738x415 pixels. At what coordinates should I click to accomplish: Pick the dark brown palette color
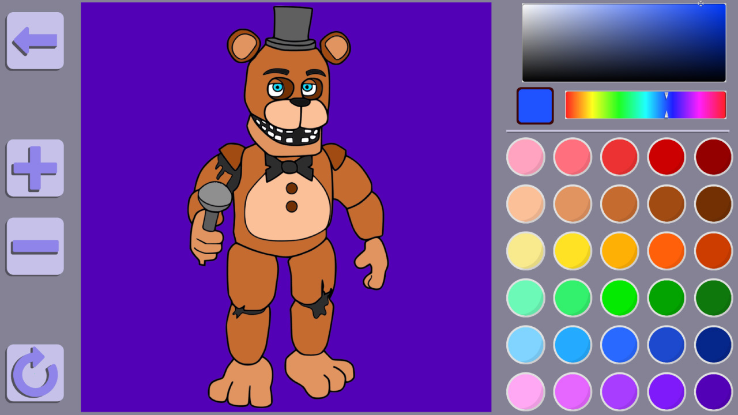(713, 204)
